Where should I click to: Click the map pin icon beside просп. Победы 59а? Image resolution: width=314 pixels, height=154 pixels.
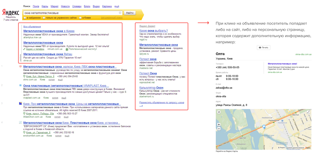(x=24, y=114)
